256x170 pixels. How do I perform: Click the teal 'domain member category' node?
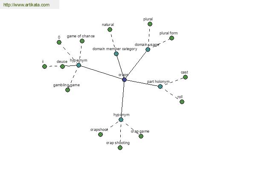(x=116, y=54)
